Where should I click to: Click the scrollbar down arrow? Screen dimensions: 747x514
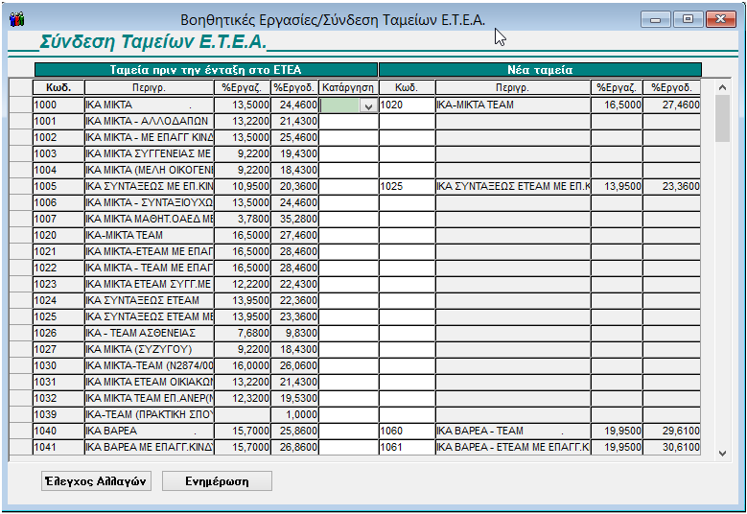(722, 454)
